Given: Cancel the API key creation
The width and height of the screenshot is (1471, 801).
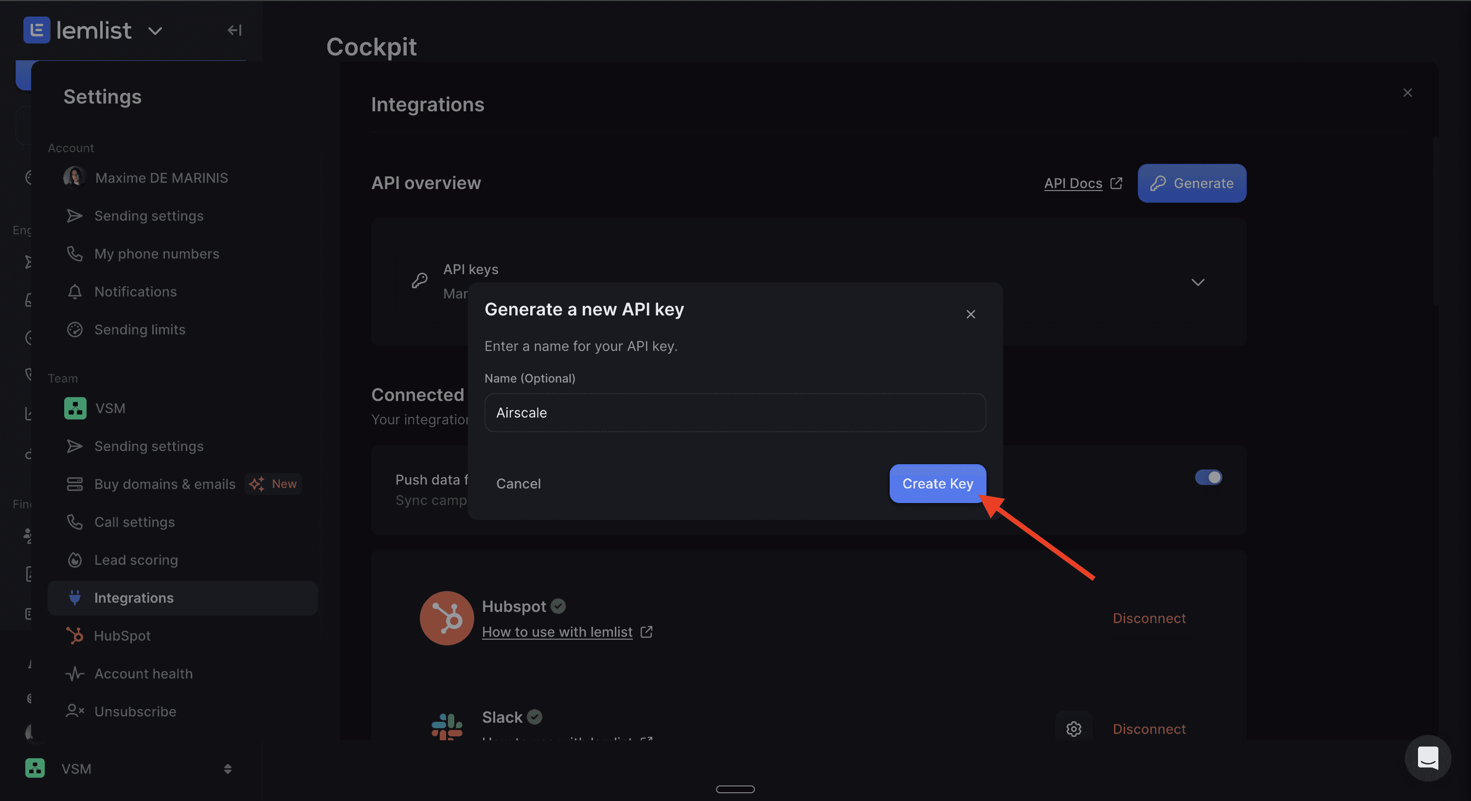Looking at the screenshot, I should [x=518, y=483].
